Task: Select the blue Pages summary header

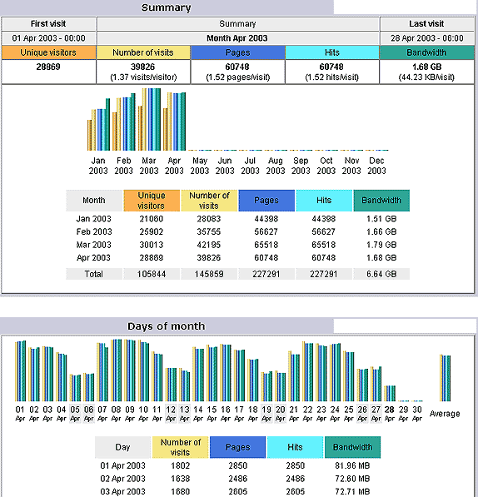Action: (x=237, y=52)
